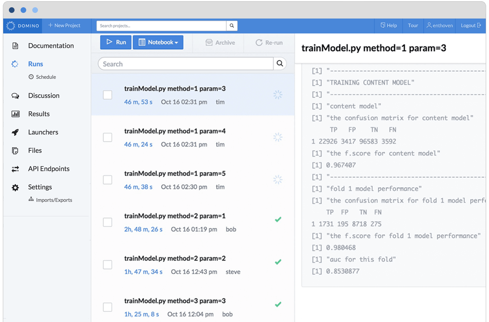Click the Re-run circular arrow icon
Viewport: 489px width, 322px height.
[259, 42]
